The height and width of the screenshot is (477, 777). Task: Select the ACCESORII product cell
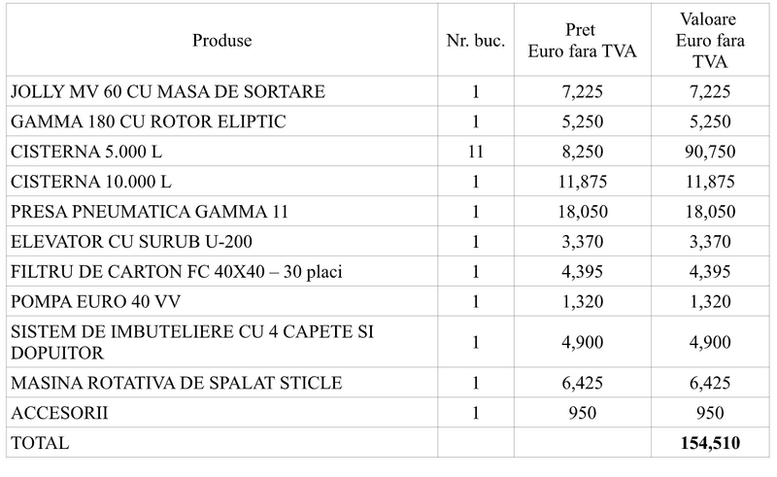coord(58,412)
